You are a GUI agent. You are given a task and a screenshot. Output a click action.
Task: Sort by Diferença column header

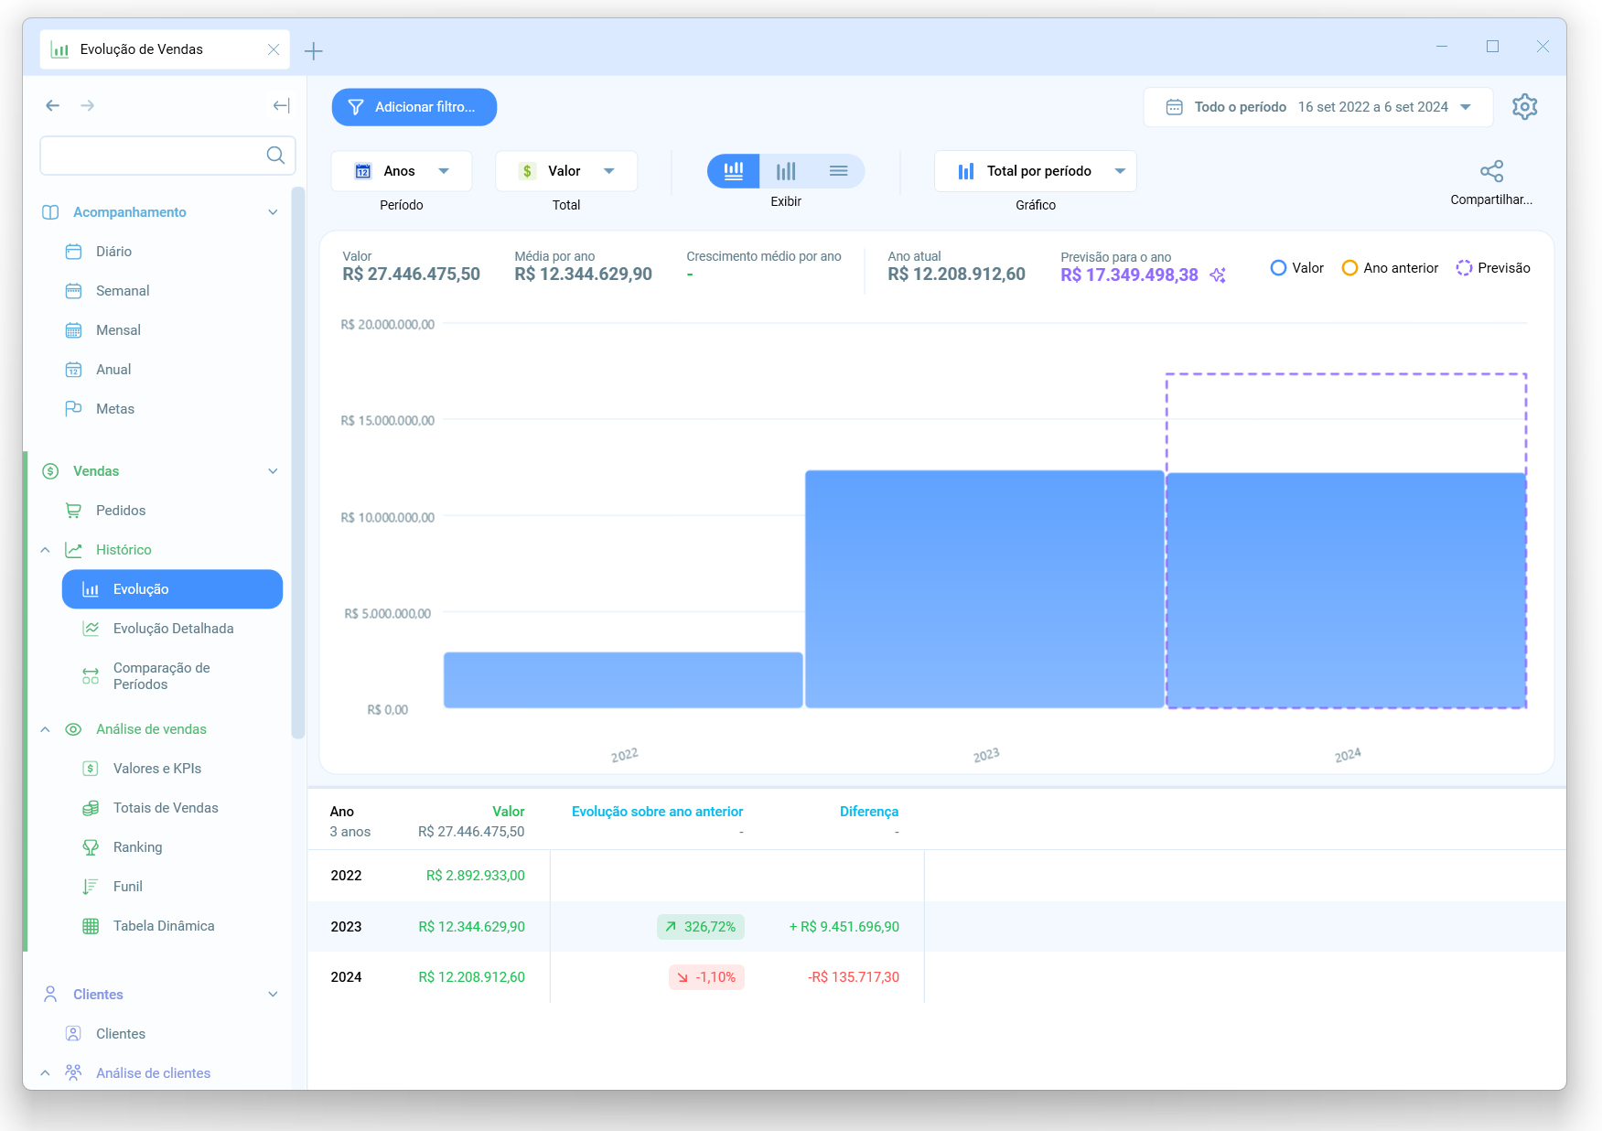pos(869,812)
